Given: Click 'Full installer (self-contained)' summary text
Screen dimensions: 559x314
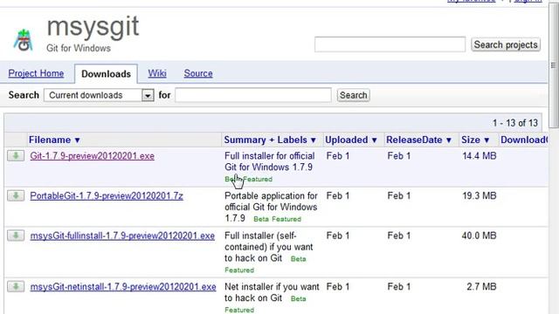Looking at the screenshot, I should [269, 247].
